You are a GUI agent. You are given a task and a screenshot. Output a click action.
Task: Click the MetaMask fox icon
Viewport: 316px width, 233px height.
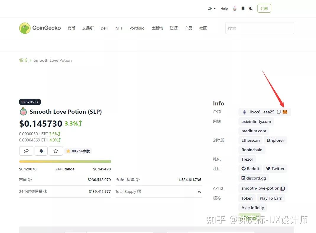point(285,112)
